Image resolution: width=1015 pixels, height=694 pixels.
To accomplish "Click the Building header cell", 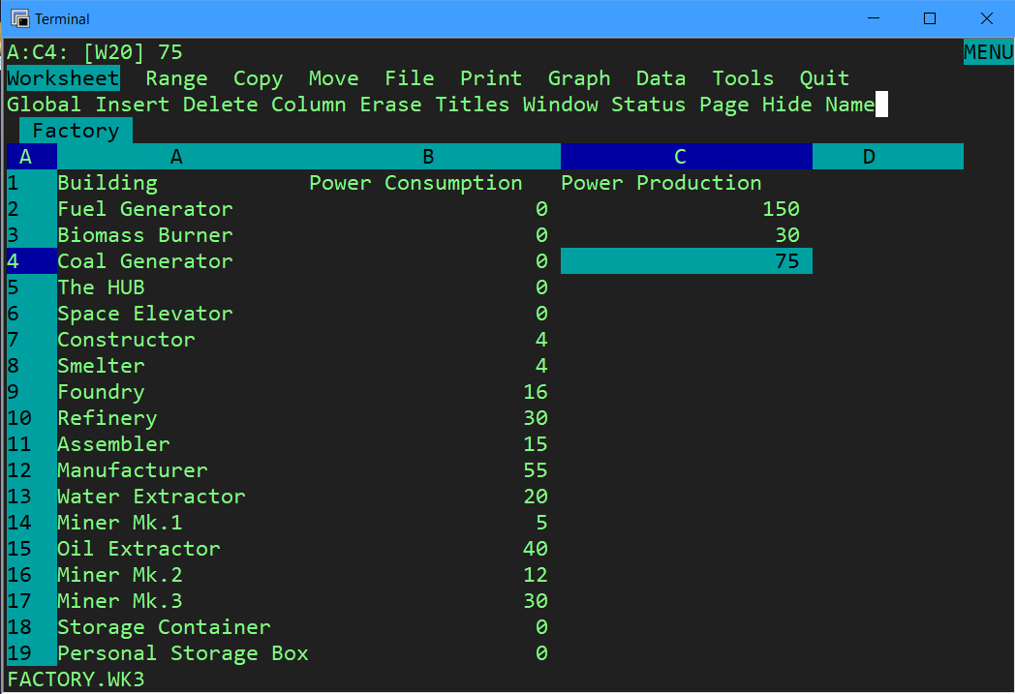I will (108, 183).
